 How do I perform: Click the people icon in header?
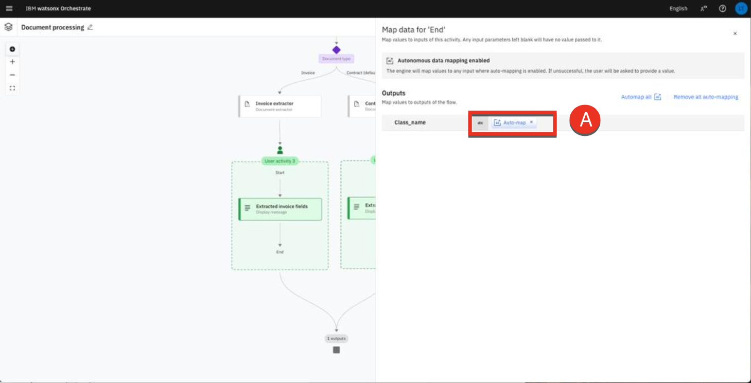(x=704, y=8)
